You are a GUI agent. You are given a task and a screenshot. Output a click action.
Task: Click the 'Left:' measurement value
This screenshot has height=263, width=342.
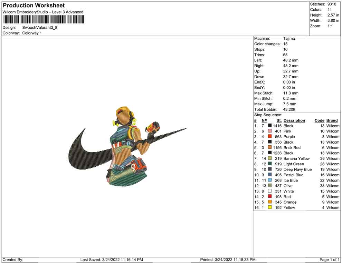click(x=291, y=60)
